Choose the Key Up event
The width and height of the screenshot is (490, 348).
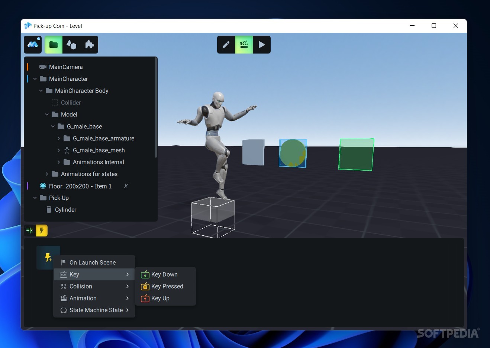click(165, 298)
